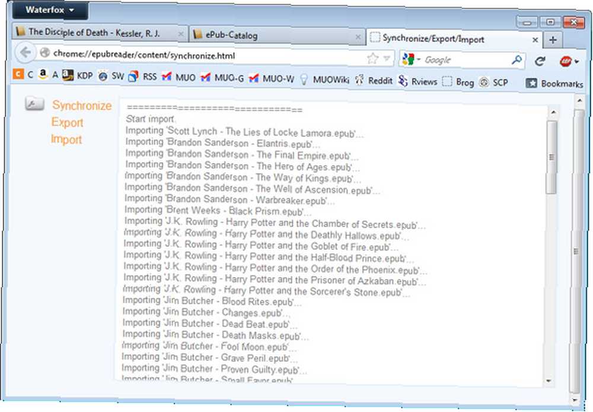Viewport: 593px width, 412px height.
Task: Click the 'Blood Rites.epub' import line
Action: click(212, 301)
